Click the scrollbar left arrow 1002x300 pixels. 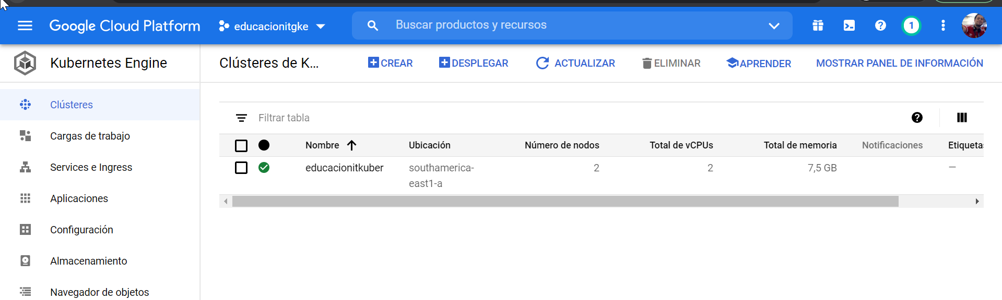click(x=226, y=201)
